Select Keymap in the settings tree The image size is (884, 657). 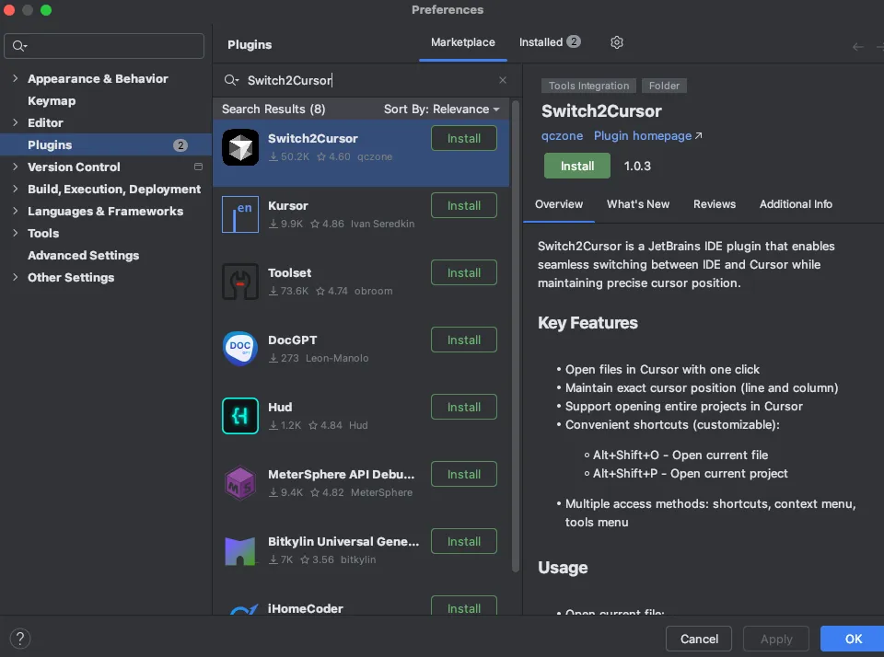(52, 101)
